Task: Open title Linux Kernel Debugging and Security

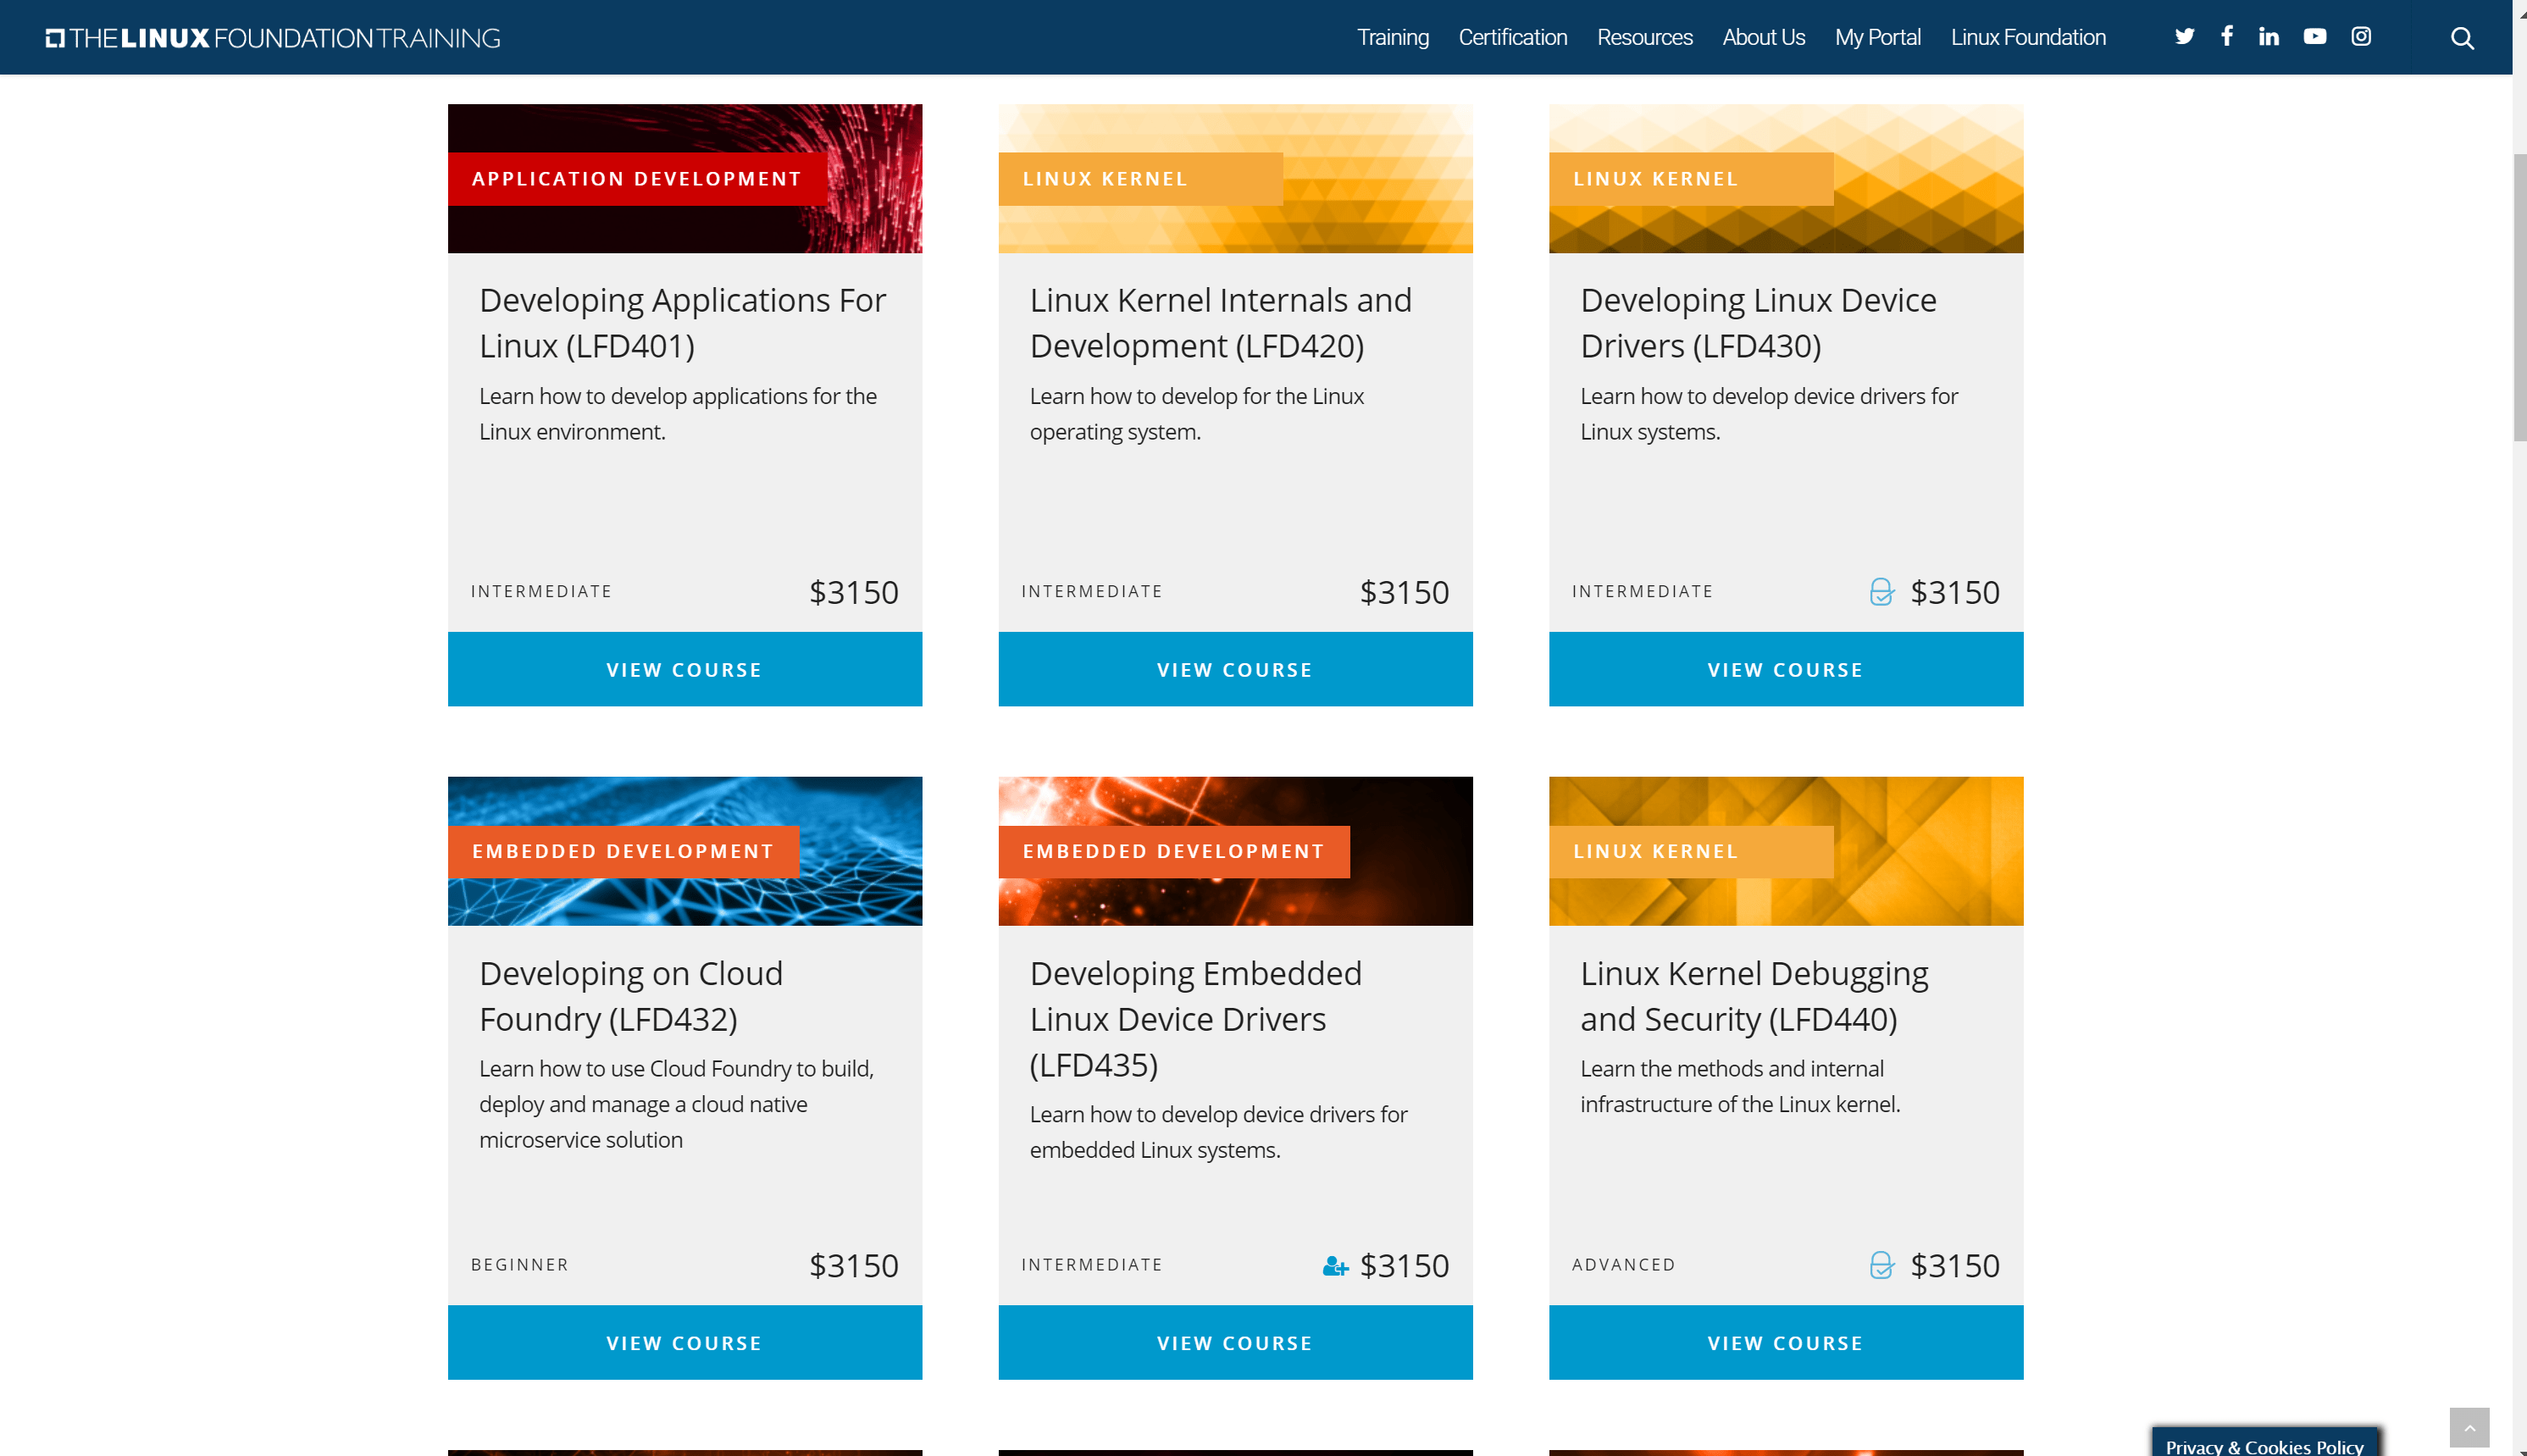Action: [x=1754, y=996]
